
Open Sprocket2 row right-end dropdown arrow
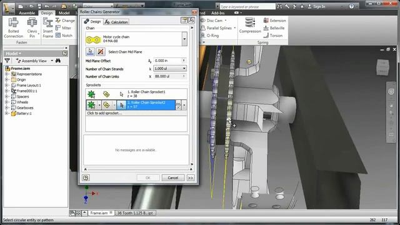184,105
